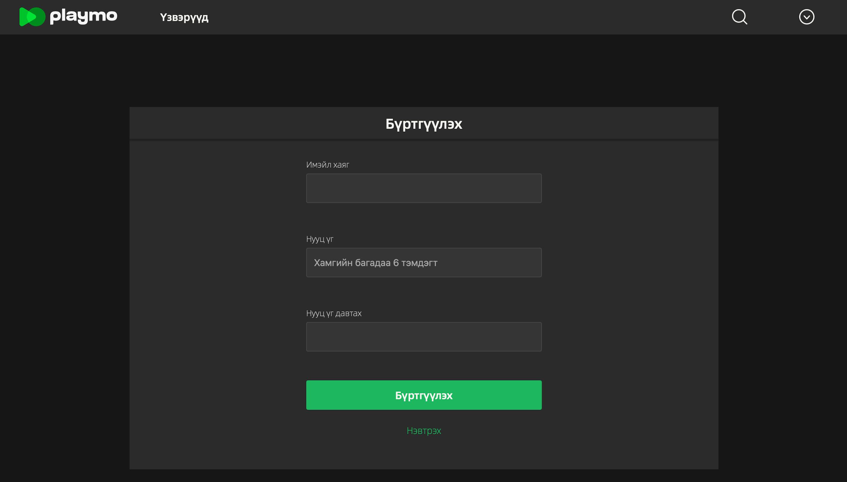
Task: Click the green Playmo play logo icon
Action: click(x=32, y=16)
